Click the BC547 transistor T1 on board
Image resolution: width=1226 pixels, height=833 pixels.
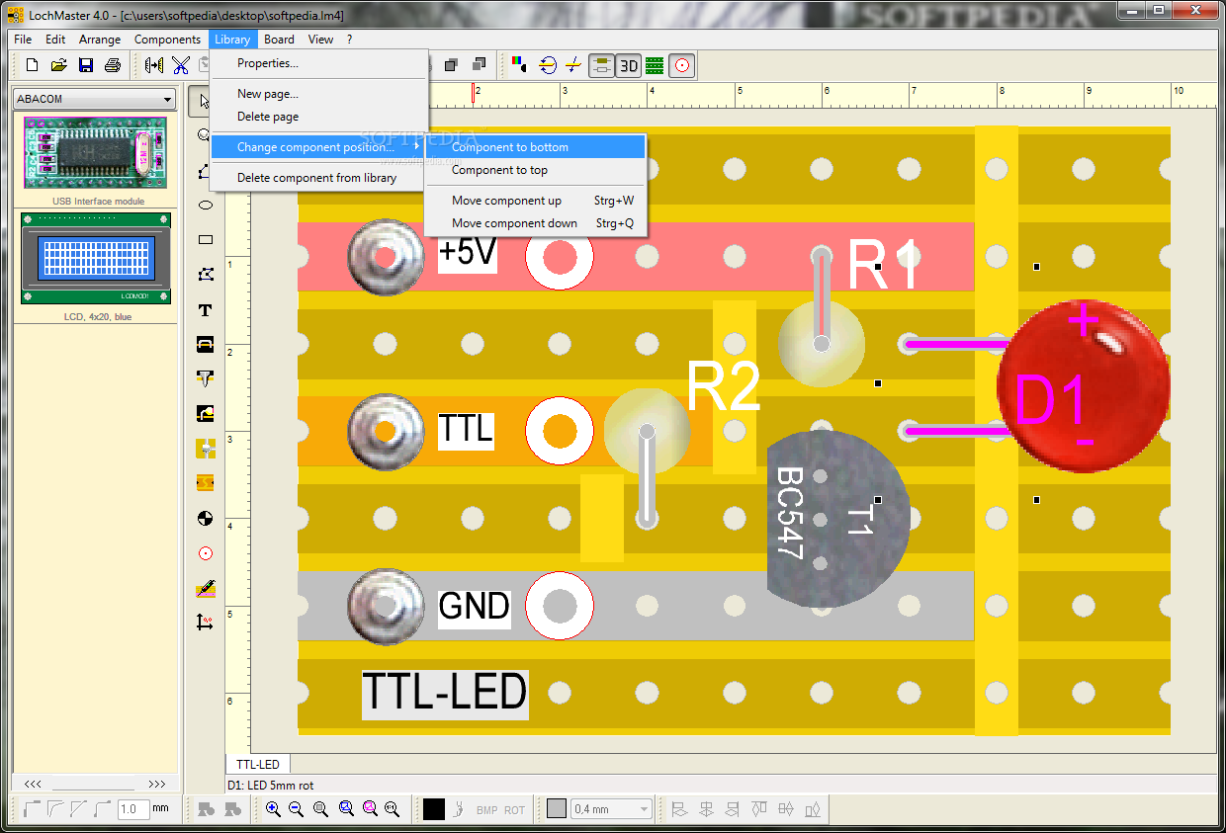(x=836, y=518)
